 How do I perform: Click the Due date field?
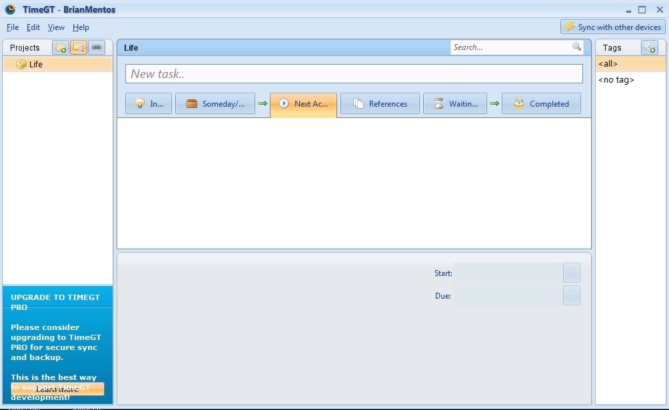(x=508, y=295)
